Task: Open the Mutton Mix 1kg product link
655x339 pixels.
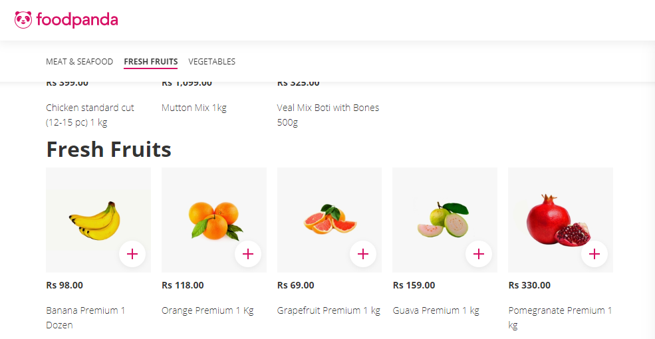Action: click(x=194, y=108)
